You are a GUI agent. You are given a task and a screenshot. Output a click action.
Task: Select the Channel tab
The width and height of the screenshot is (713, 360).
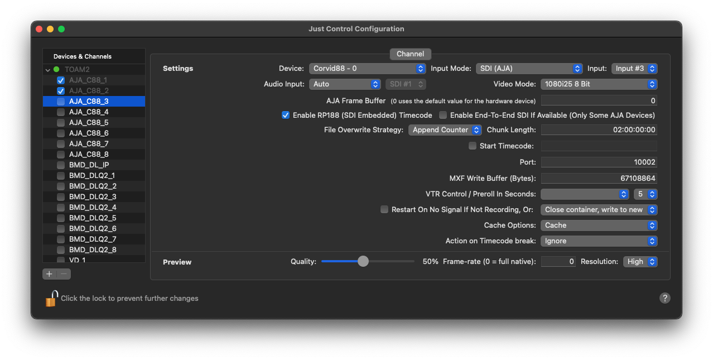click(410, 54)
